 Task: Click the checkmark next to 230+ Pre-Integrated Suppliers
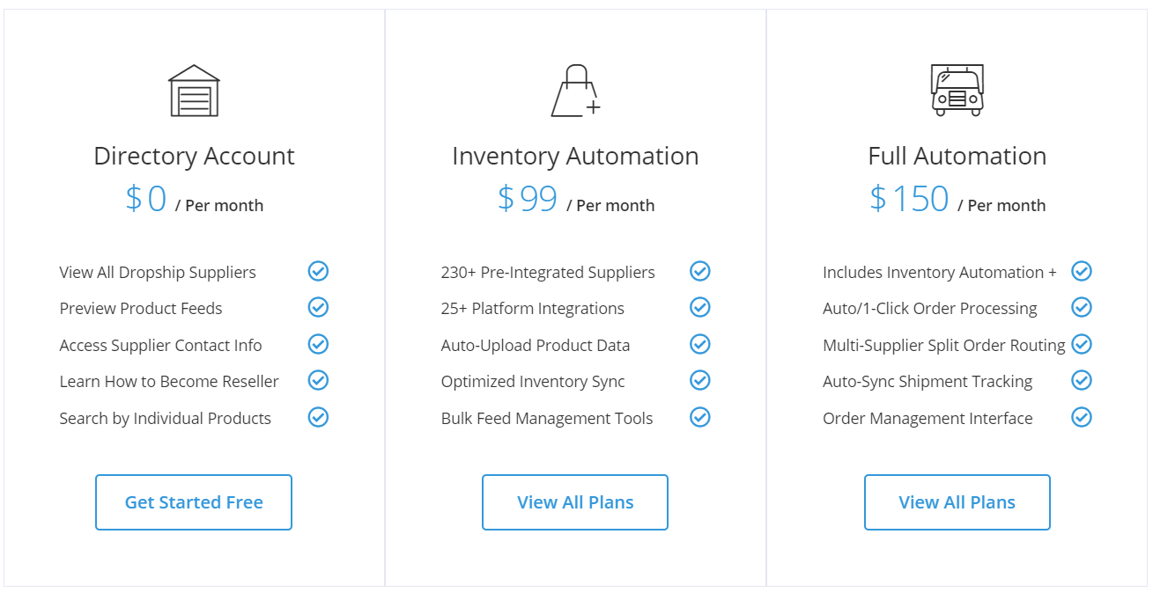click(x=700, y=271)
